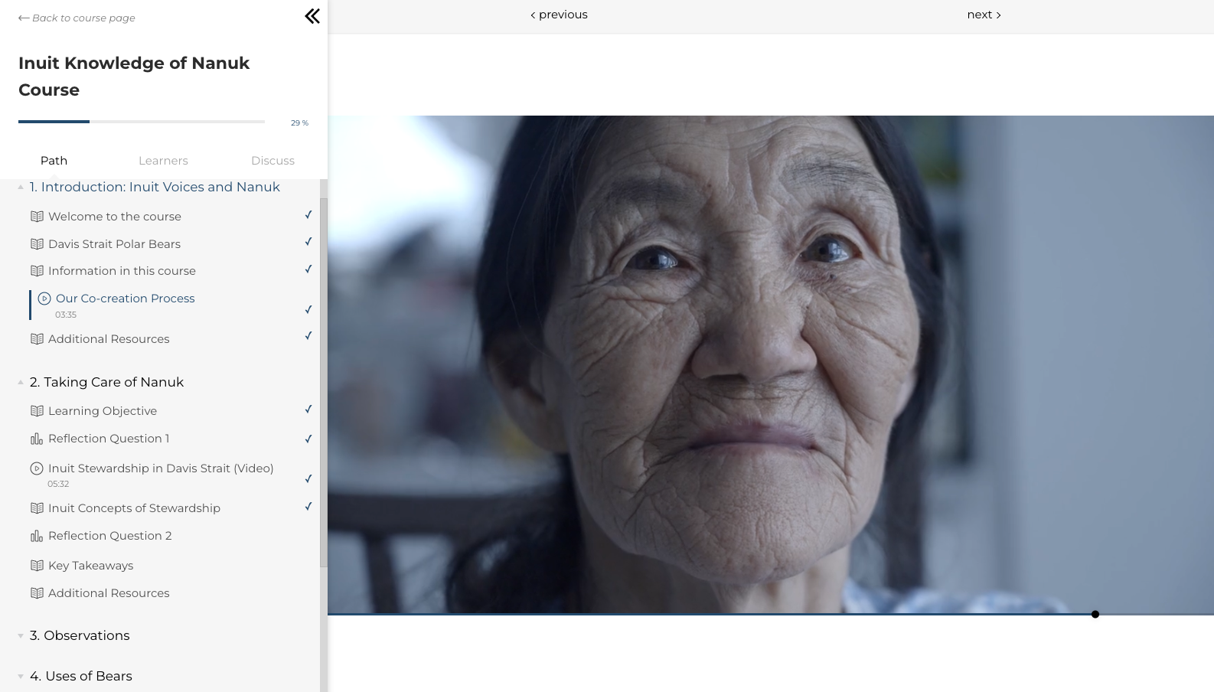
Task: Open Our Co-creation Process video lesson
Action: tap(126, 299)
